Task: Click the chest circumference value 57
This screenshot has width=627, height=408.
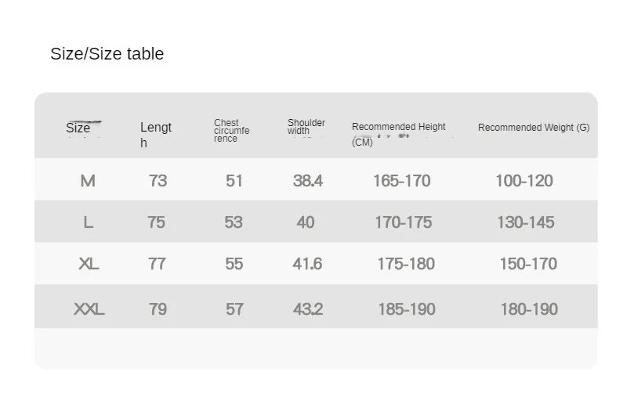Action: [234, 309]
